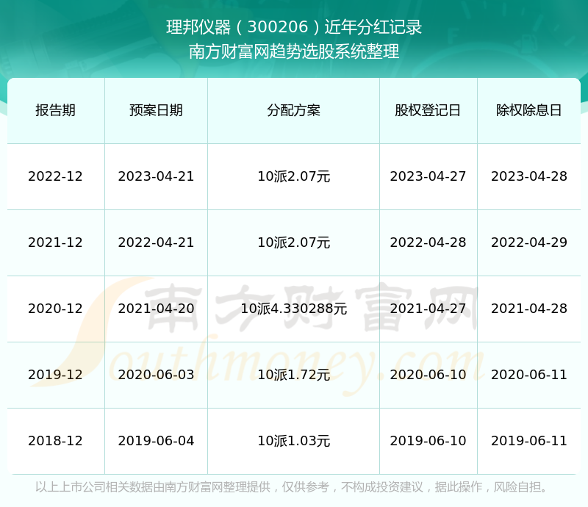Screen dimensions: 588x507
Task: Click ex-dividend date 2022-04-29
Action: click(x=529, y=242)
